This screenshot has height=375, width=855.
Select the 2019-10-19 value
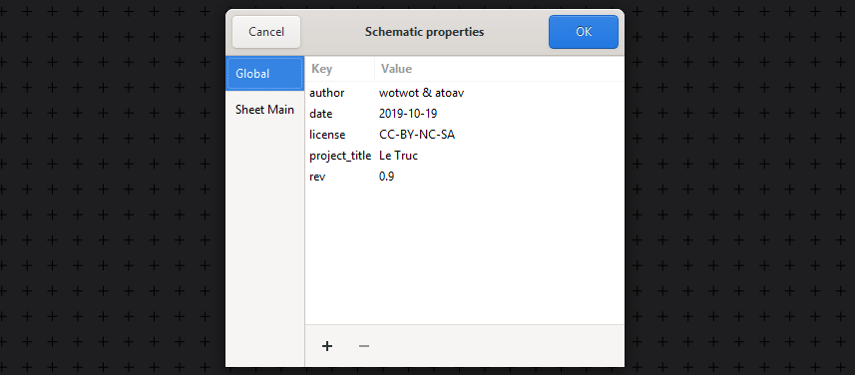click(408, 114)
